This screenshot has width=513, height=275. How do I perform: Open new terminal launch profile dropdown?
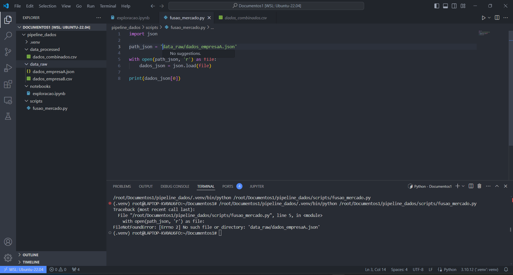(x=463, y=186)
